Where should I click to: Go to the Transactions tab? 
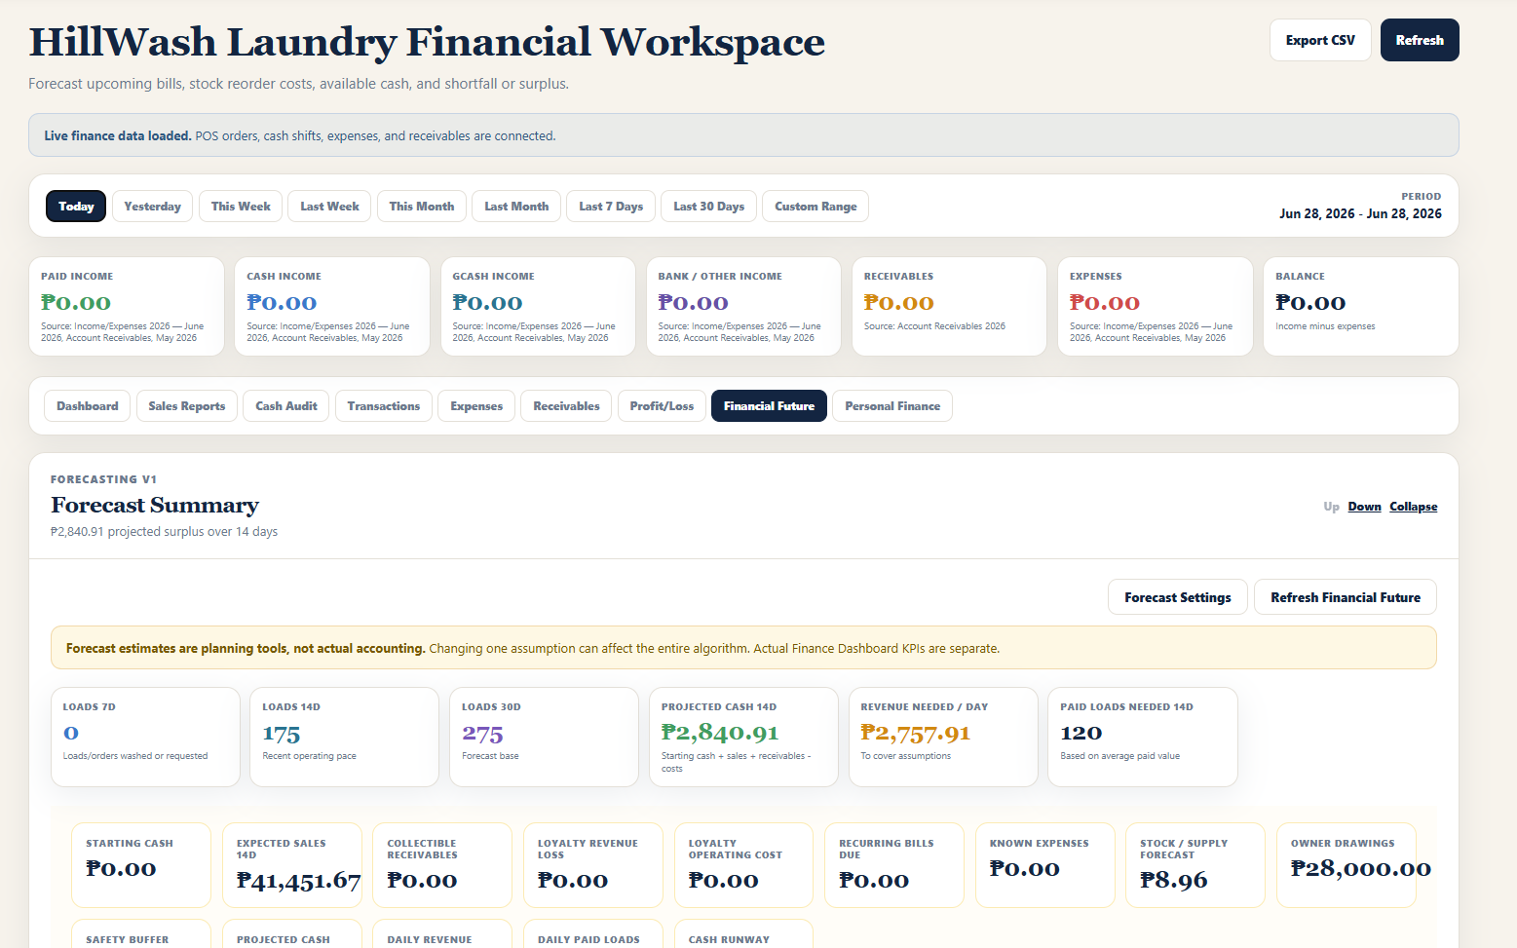pos(384,406)
